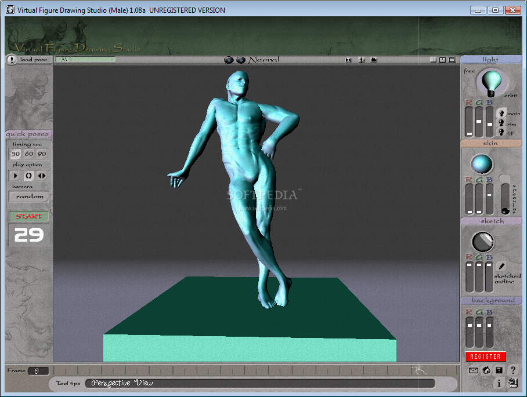Screen dimensions: 527x397
Task: Click the question mark help icon
Action: pos(513,370)
